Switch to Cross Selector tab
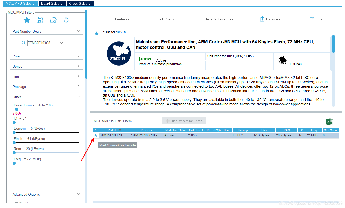 pos(80,3)
